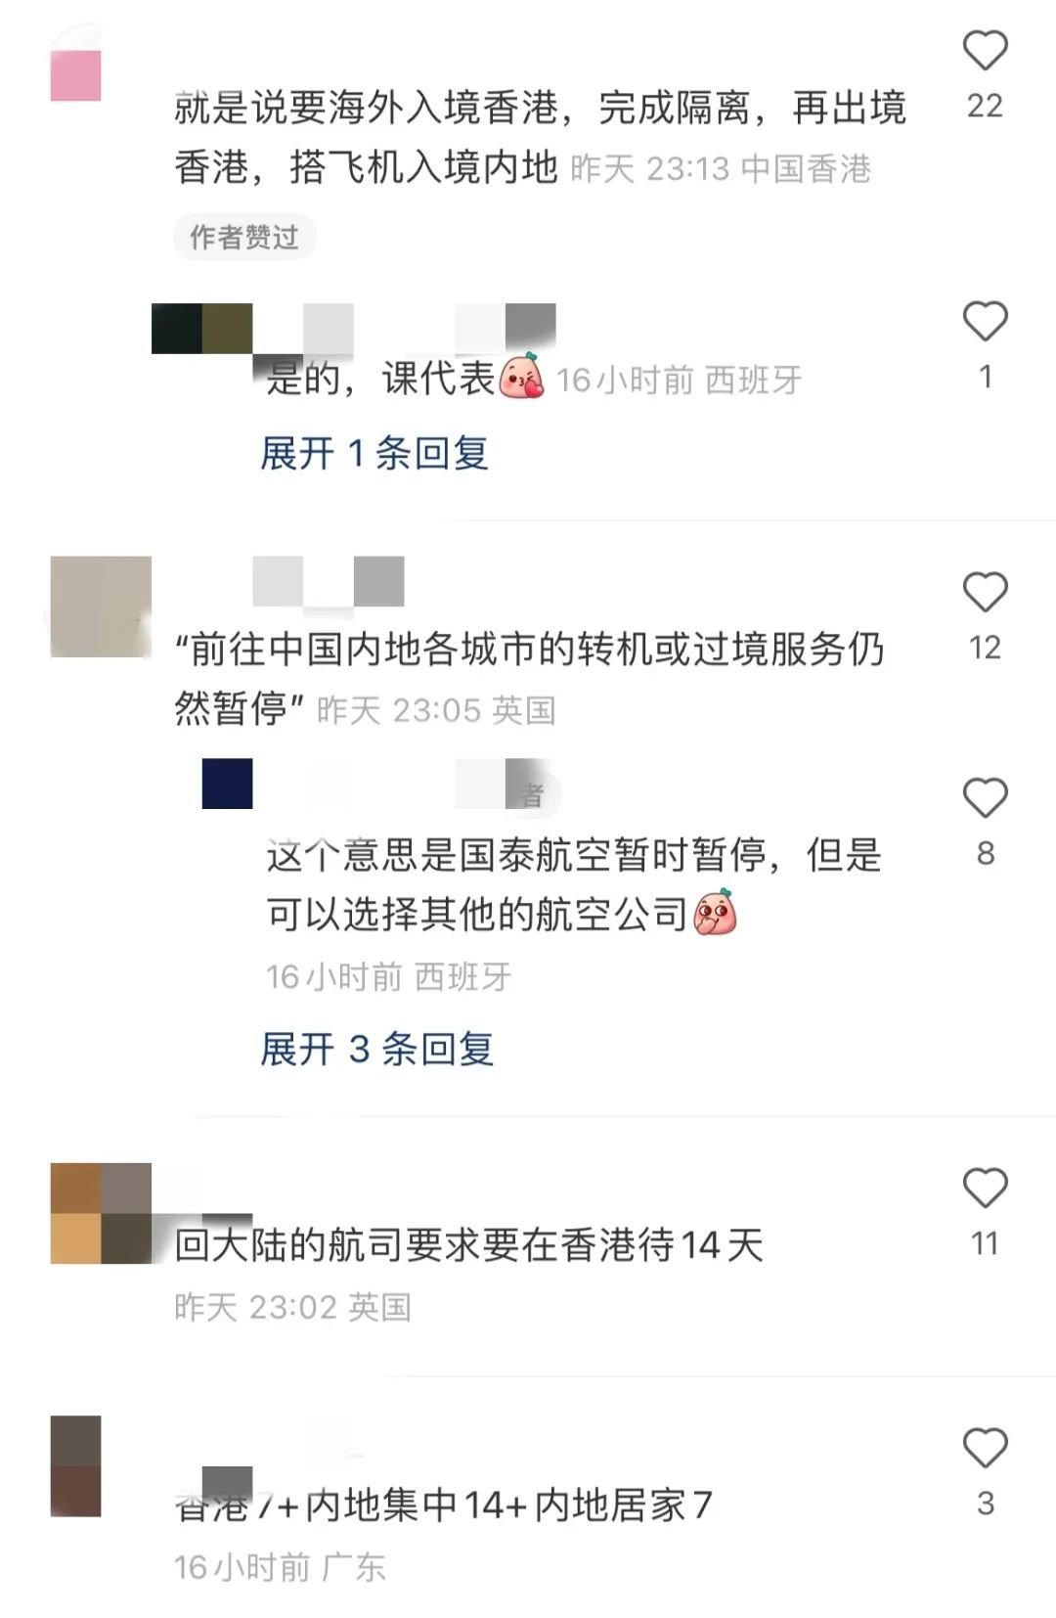Tap the heart with 12 likes
Viewport: 1056px width, 1618px height.
985,593
